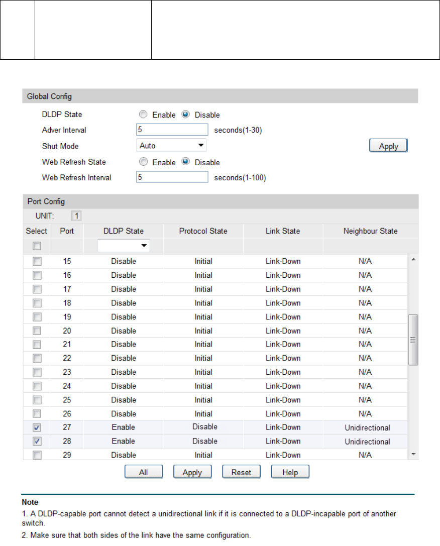
Task: Uncheck the box for port 28
Action: 37,441
